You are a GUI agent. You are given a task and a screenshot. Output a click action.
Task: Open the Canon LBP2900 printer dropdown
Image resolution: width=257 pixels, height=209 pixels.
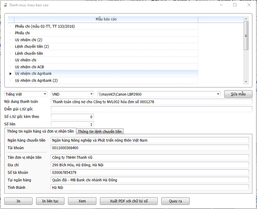point(159,94)
